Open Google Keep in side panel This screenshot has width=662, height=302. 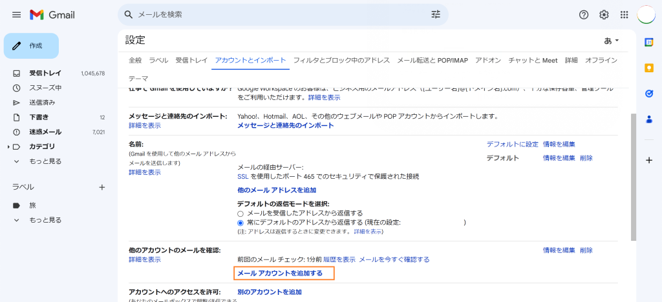[x=649, y=68]
